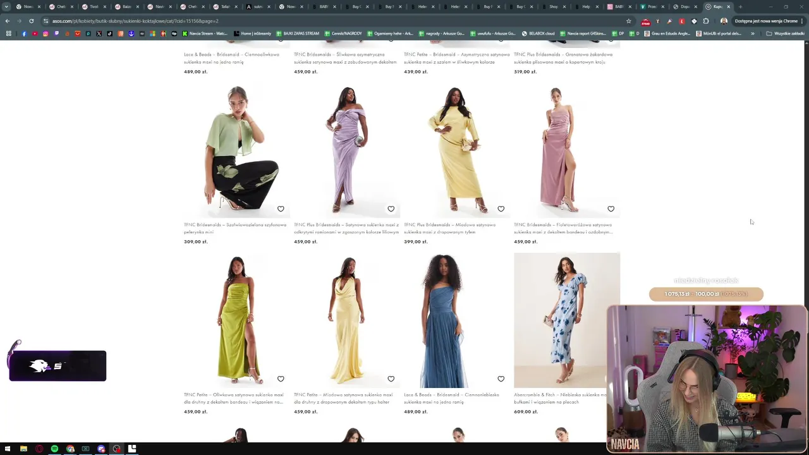Viewport: 809px width, 455px height.
Task: Open Windows Start menu
Action: [8, 449]
